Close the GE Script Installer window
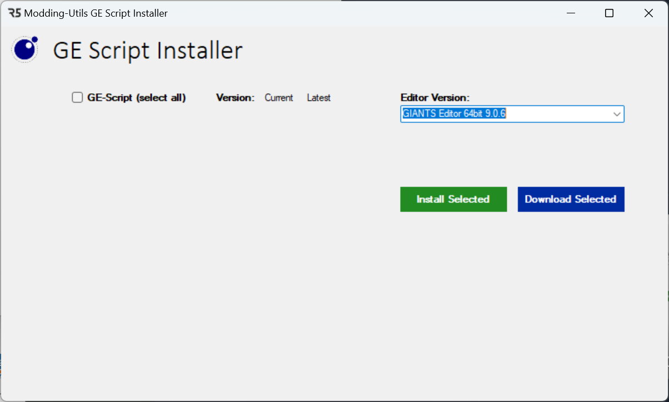 [x=648, y=13]
